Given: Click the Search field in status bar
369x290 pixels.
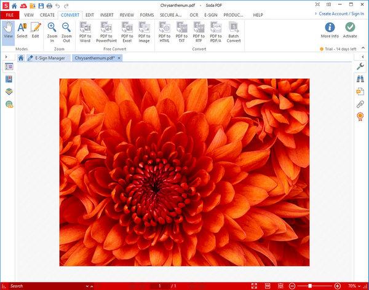Looking at the screenshot, I should click(x=46, y=286).
